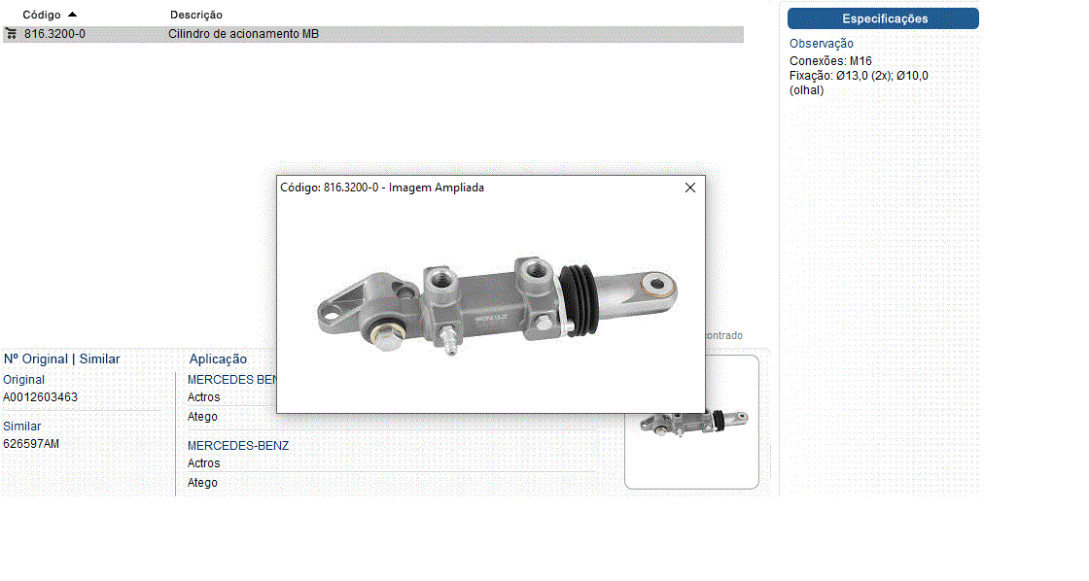Click the popup title Código: 816.3200-0

point(381,188)
